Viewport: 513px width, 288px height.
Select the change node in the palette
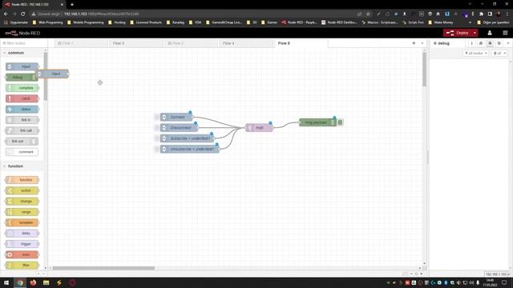(x=22, y=201)
